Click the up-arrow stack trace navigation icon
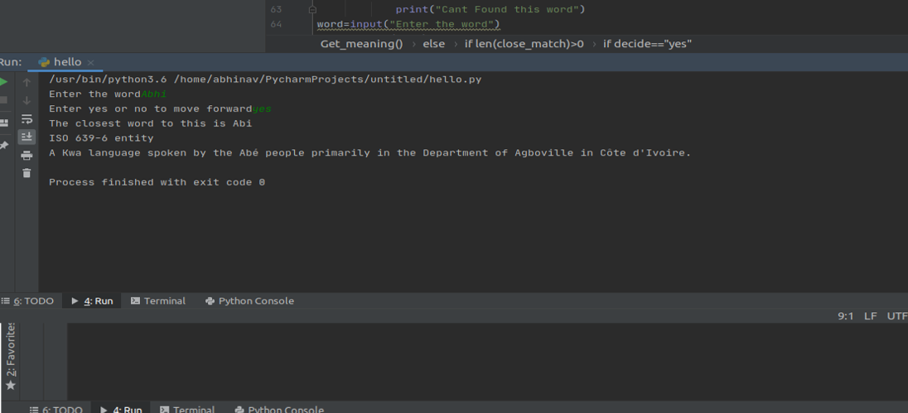This screenshot has height=413, width=908. click(27, 83)
